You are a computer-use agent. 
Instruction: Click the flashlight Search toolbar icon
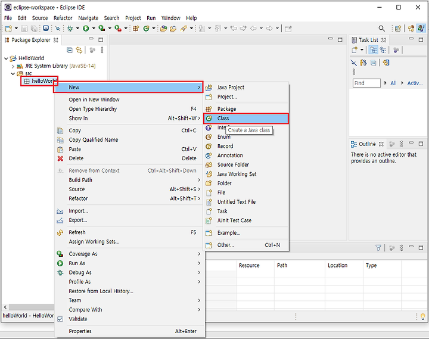pyautogui.click(x=184, y=28)
